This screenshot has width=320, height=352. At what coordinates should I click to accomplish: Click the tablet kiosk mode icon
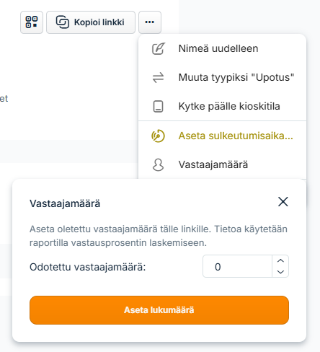pos(158,106)
